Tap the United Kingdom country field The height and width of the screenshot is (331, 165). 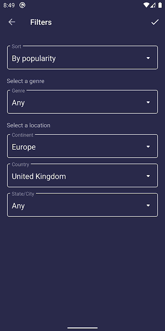click(82, 175)
